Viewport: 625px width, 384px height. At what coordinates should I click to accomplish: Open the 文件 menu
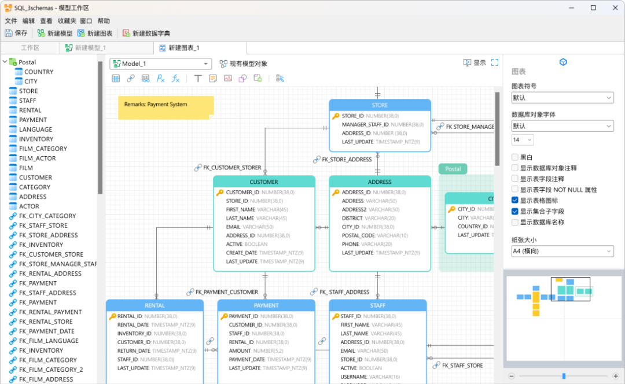tap(11, 21)
